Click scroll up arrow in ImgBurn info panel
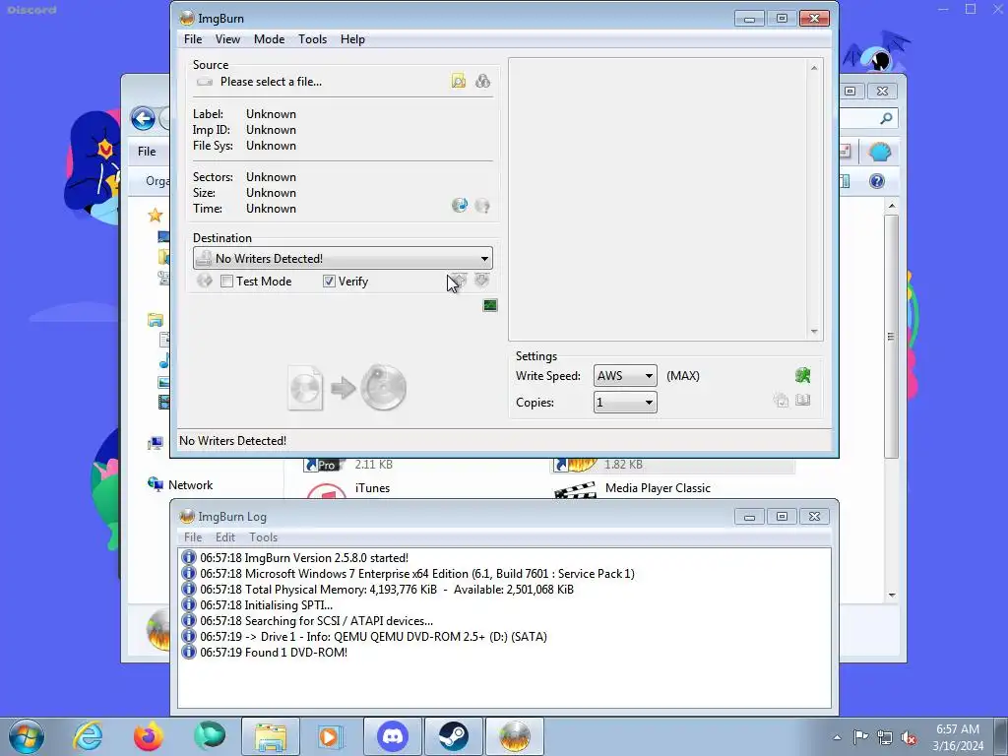This screenshot has height=756, width=1008. point(814,68)
